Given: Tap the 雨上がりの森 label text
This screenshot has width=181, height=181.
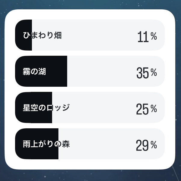Looking at the screenshot, I should pyautogui.click(x=46, y=144).
